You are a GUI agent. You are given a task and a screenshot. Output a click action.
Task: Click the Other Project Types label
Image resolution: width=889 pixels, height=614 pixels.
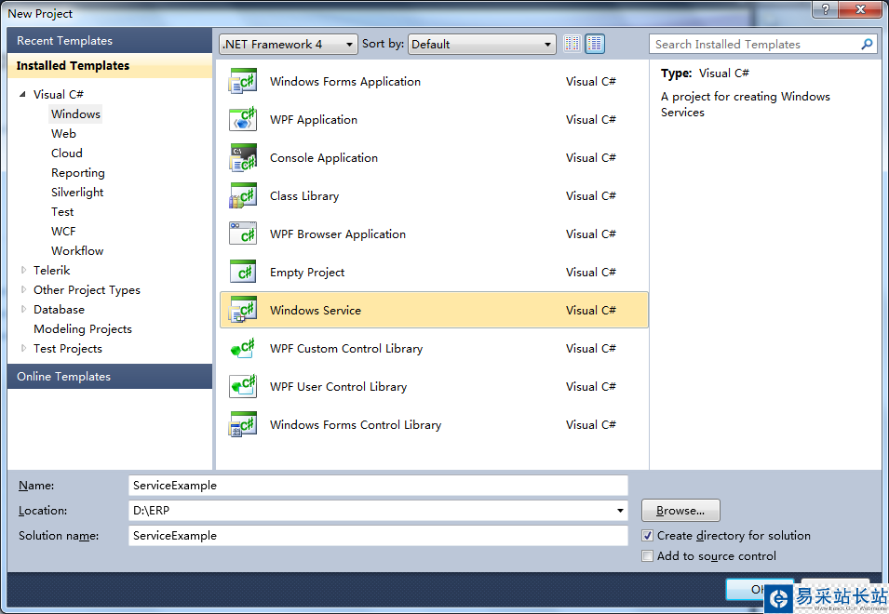click(x=87, y=289)
